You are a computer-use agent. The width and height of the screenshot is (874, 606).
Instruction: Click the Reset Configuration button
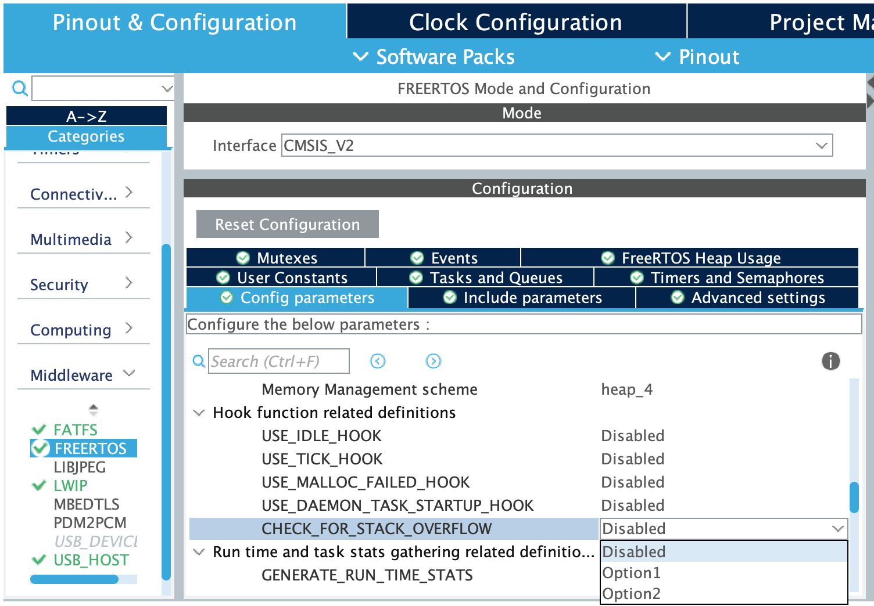click(x=288, y=224)
